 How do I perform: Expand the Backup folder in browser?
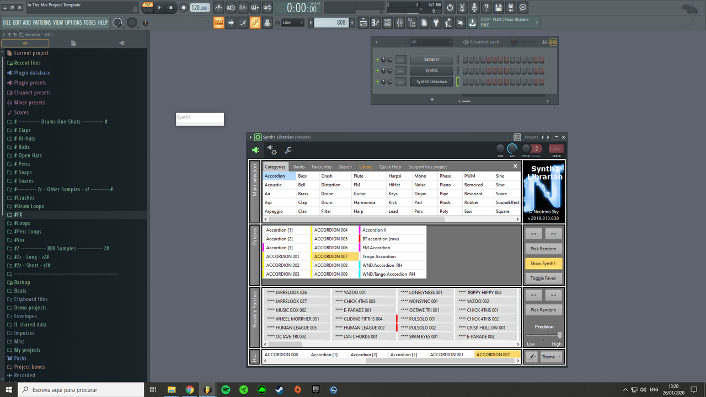18,282
